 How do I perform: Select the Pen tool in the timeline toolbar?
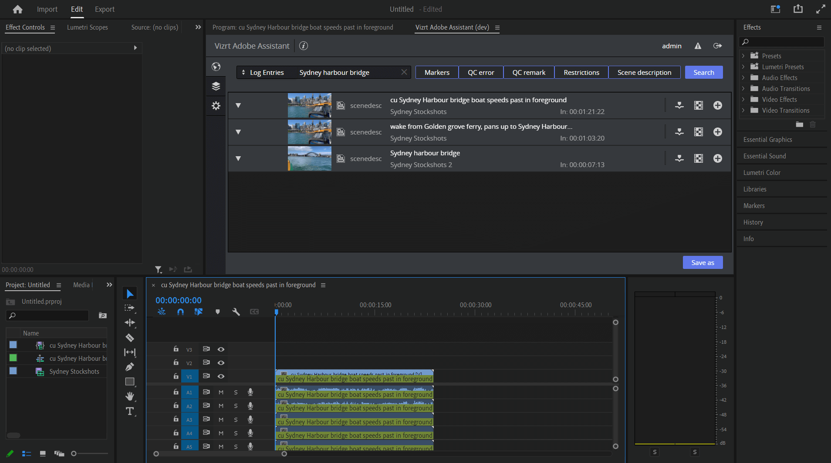click(130, 367)
